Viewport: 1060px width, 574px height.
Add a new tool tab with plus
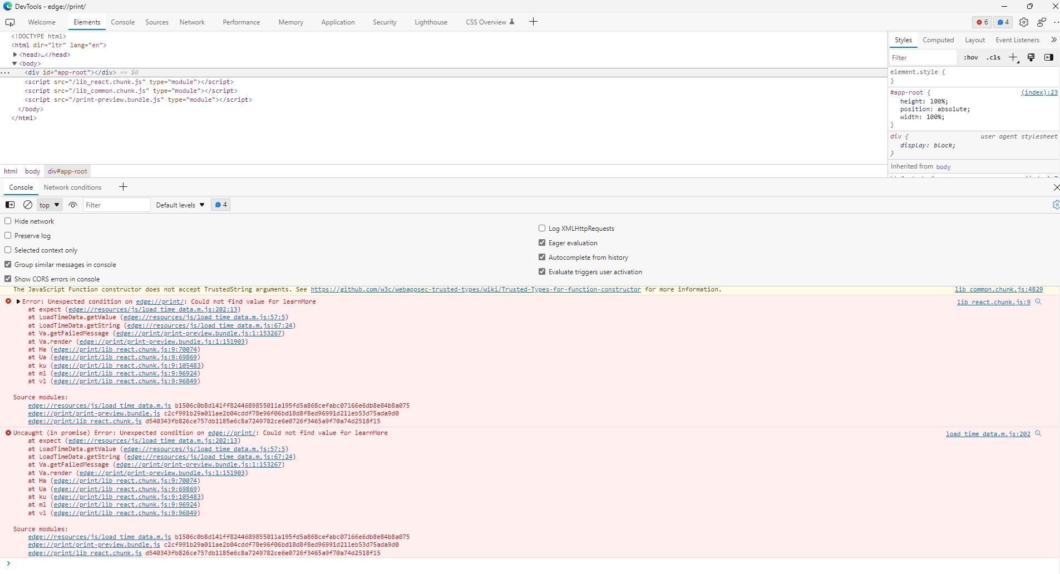[533, 22]
